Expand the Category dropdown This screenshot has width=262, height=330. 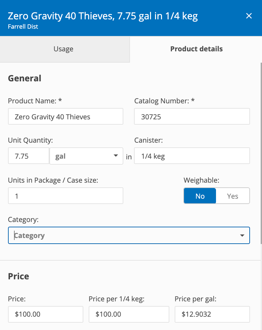tap(242, 235)
